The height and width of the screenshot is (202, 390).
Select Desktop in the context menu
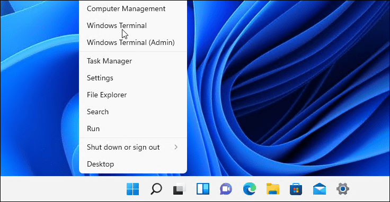coord(133,164)
